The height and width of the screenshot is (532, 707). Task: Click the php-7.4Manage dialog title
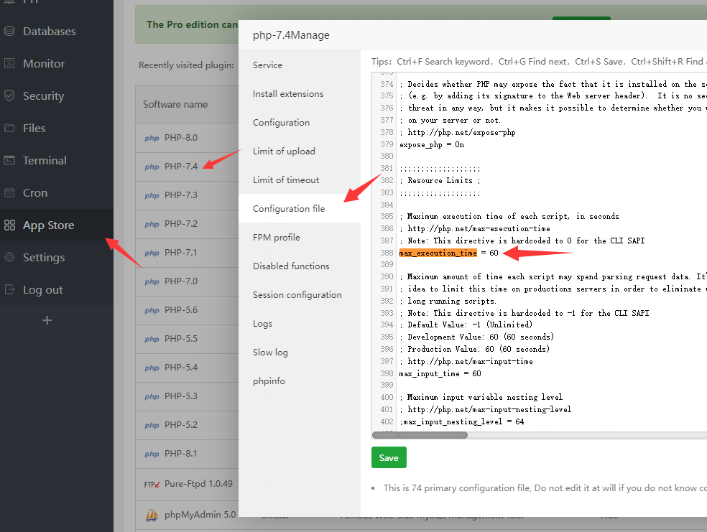tap(291, 35)
